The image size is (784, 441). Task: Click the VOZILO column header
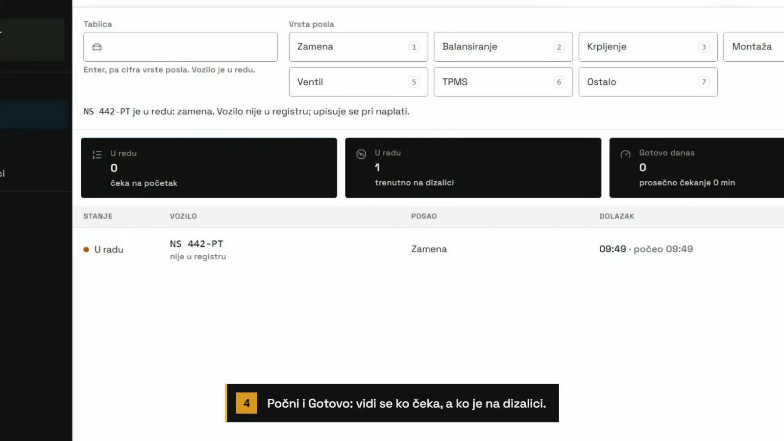[183, 216]
